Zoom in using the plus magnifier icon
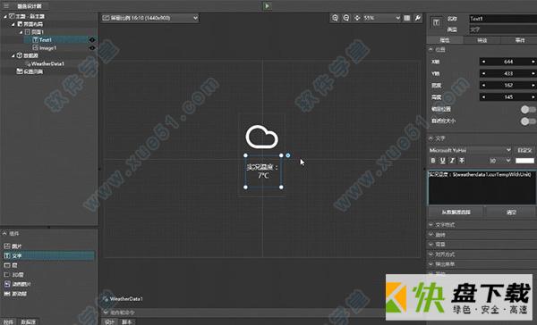The width and height of the screenshot is (537, 325). click(x=335, y=18)
